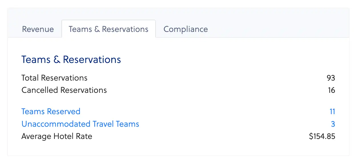Click the blue number 11 link

click(332, 111)
